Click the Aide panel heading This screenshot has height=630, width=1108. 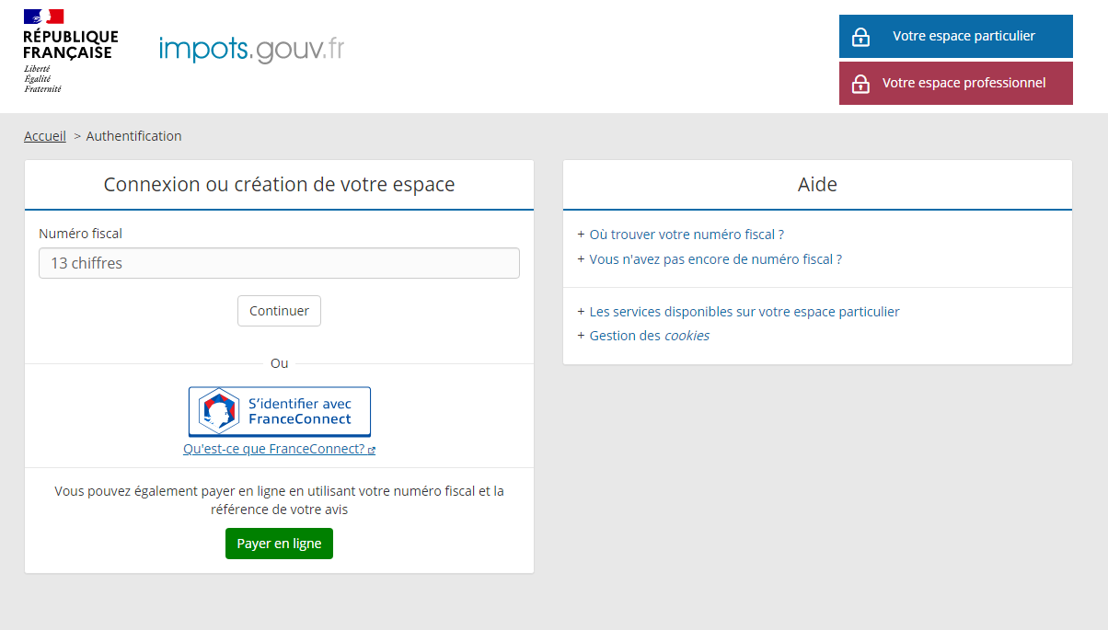(x=817, y=185)
